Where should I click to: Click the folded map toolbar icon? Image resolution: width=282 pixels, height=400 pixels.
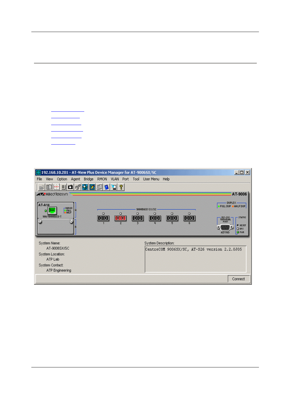point(99,187)
